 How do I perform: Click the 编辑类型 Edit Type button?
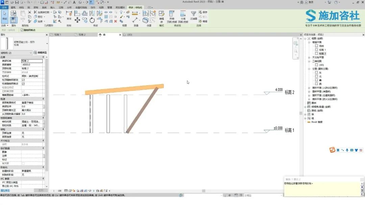point(40,53)
